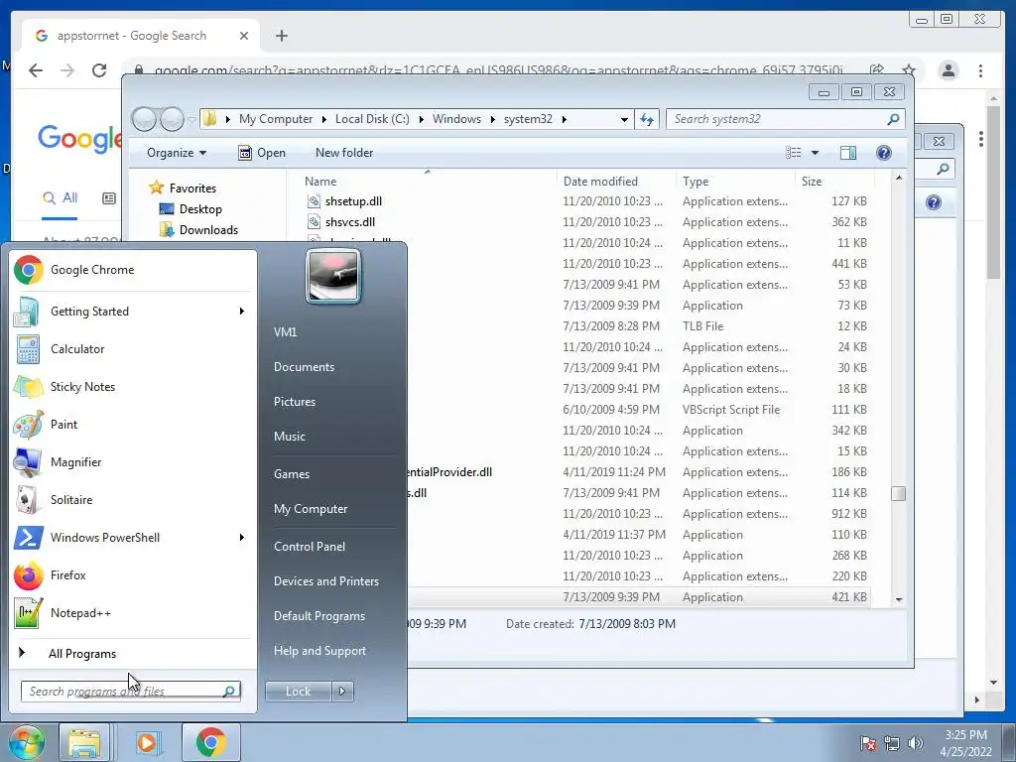The width and height of the screenshot is (1016, 762).
Task: Open Default Programs
Action: [x=318, y=615]
